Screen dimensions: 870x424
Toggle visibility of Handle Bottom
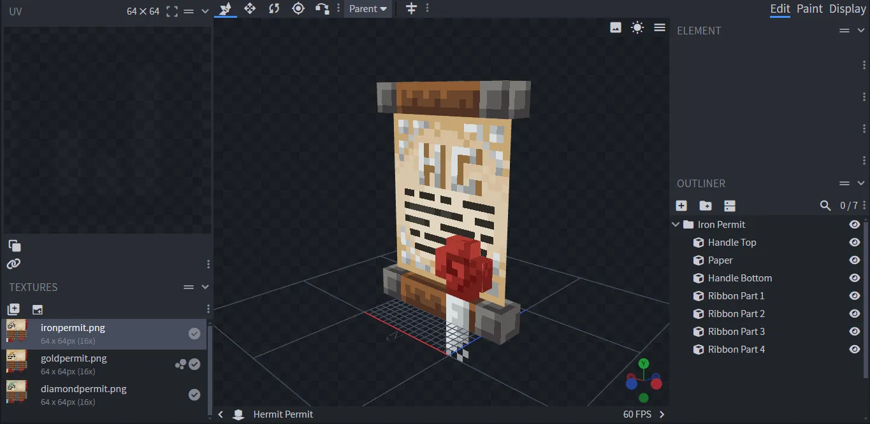[x=855, y=278]
